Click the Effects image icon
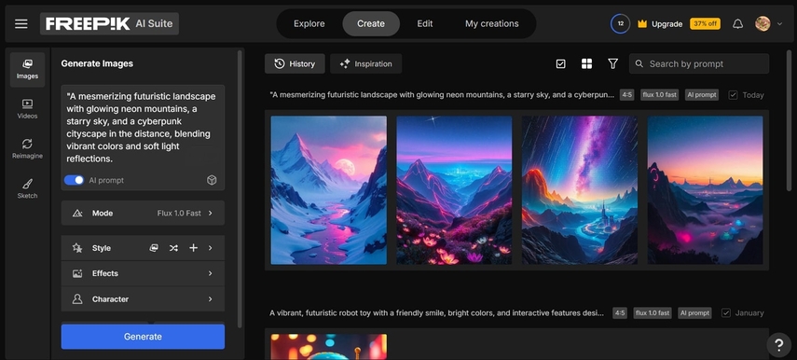The image size is (797, 360). (77, 273)
